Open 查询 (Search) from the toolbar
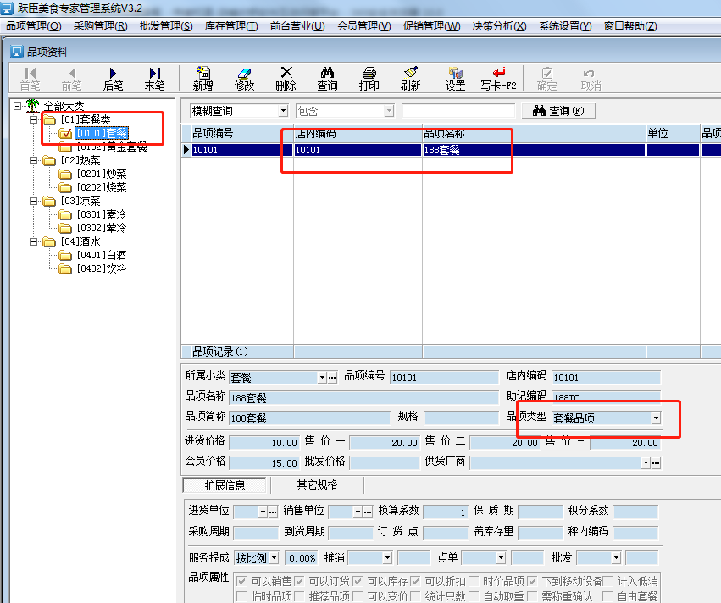 click(327, 79)
